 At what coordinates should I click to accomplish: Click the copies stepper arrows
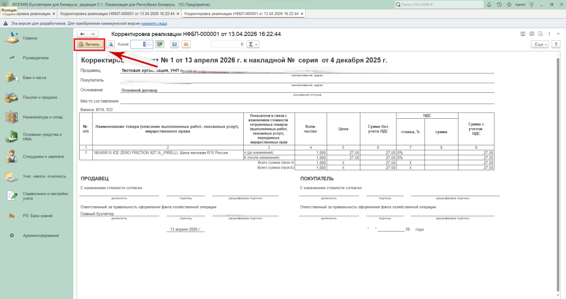pyautogui.click(x=150, y=44)
